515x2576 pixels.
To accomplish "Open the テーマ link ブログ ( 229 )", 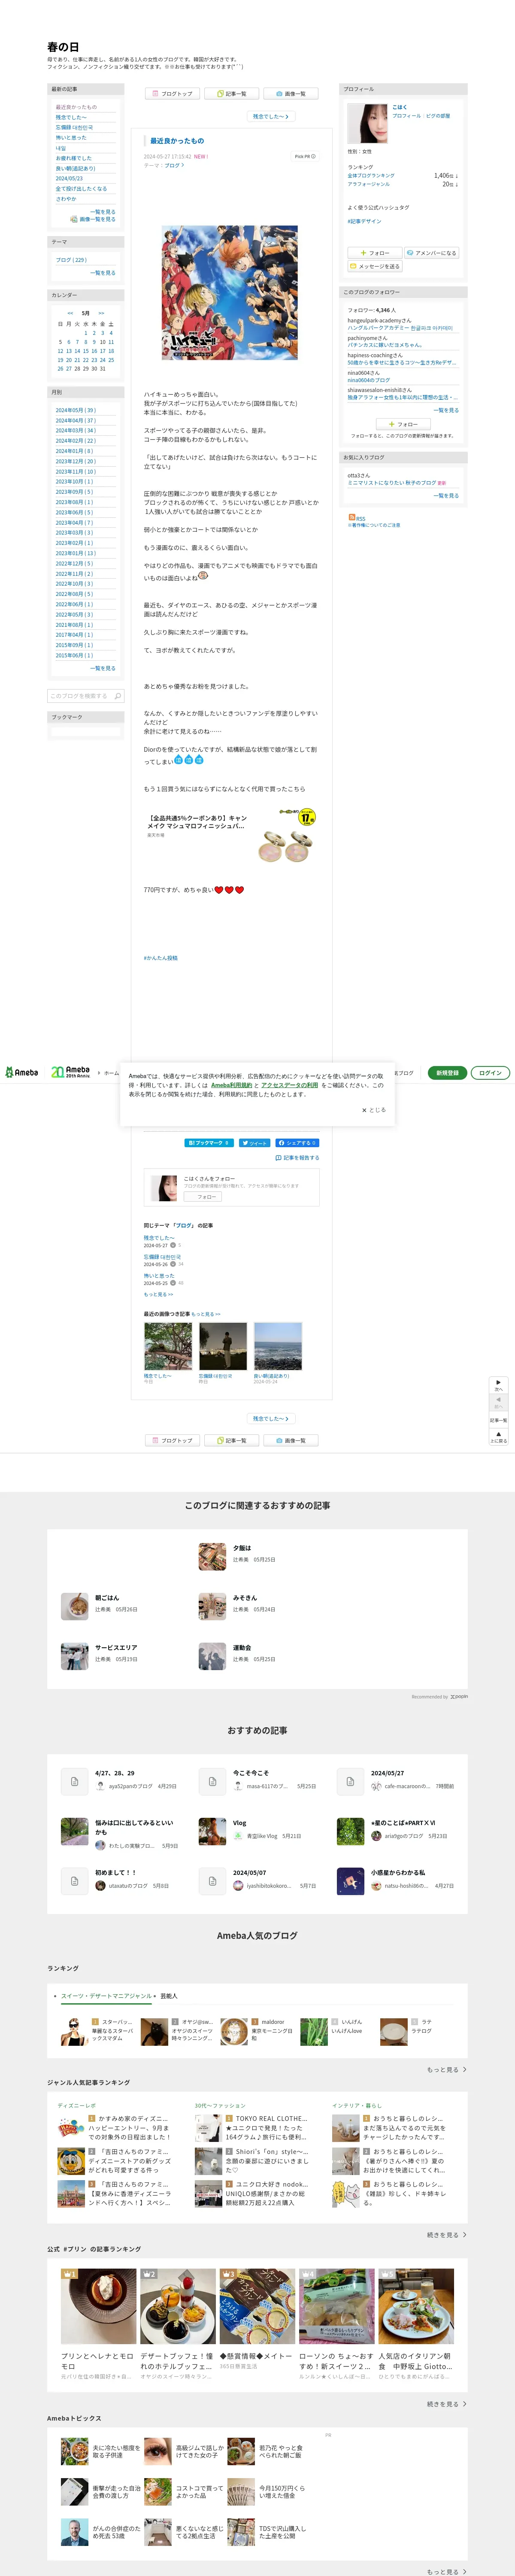I will (x=71, y=260).
